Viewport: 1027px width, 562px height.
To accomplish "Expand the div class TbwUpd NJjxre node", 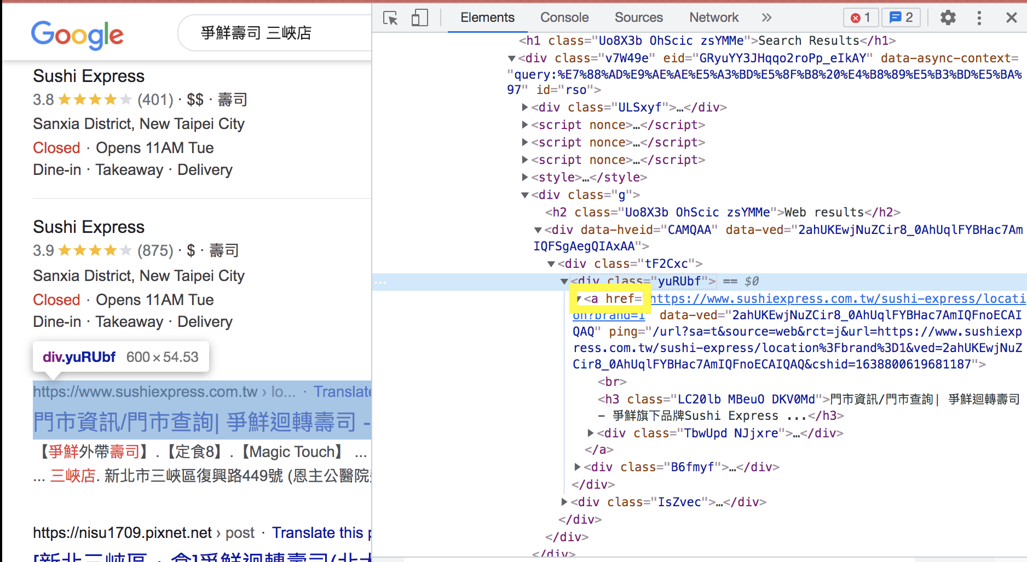I will pos(591,434).
